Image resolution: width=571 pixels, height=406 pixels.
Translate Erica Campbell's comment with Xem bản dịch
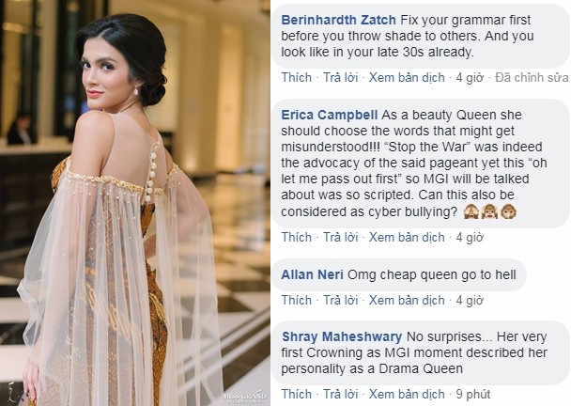(407, 237)
